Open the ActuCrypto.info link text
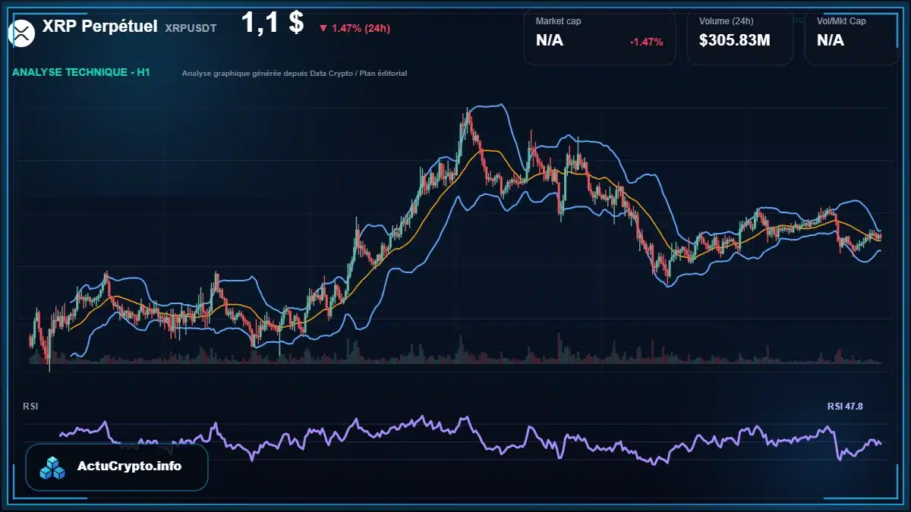The image size is (911, 512). (x=130, y=466)
